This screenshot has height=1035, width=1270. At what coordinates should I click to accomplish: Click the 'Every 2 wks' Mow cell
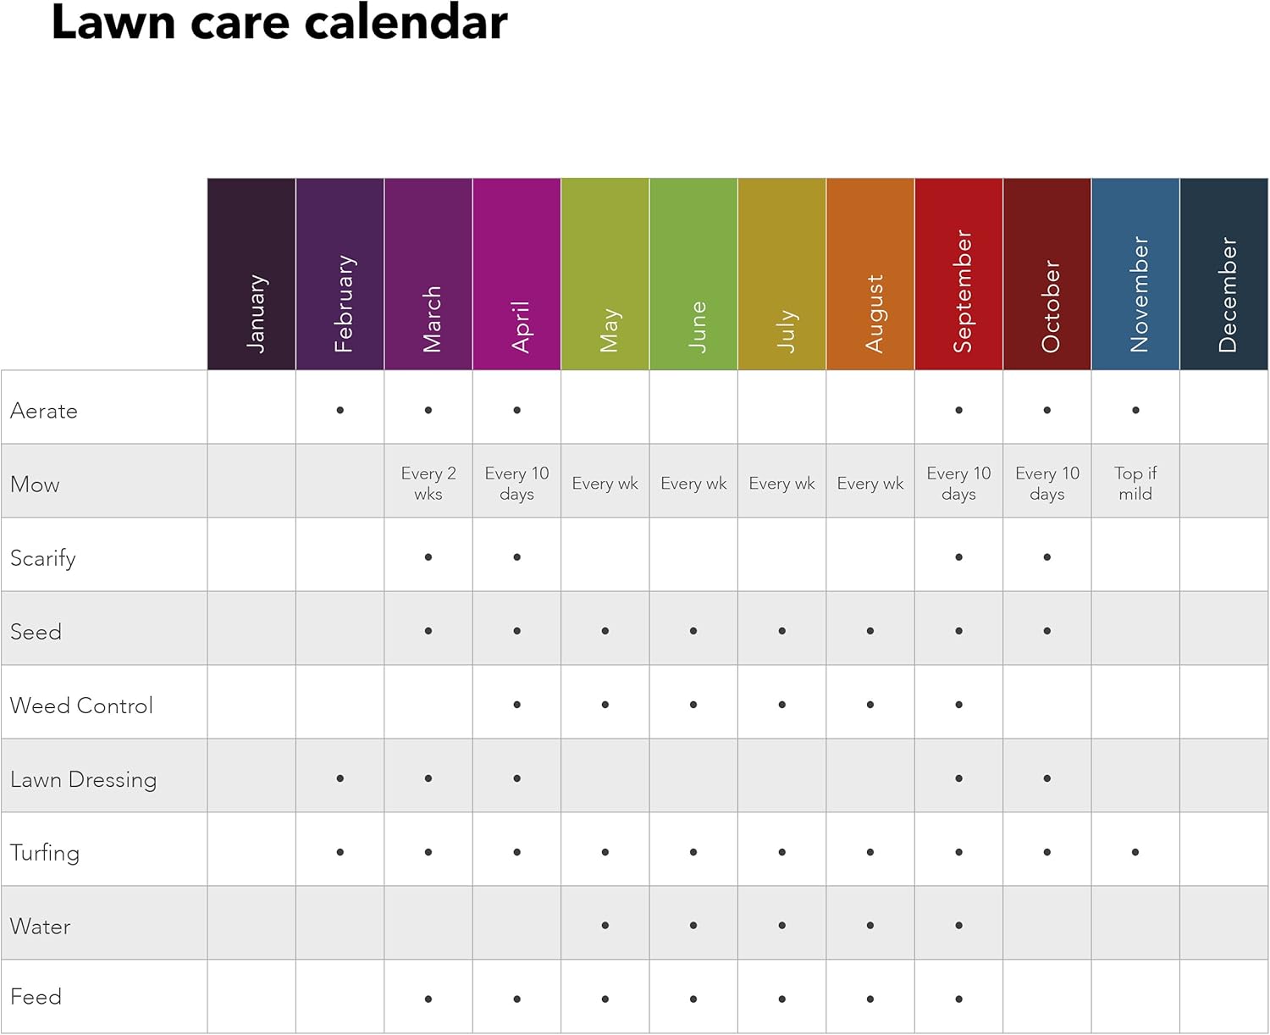pyautogui.click(x=428, y=484)
